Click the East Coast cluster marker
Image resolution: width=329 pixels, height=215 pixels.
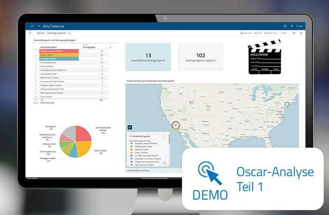(x=287, y=104)
